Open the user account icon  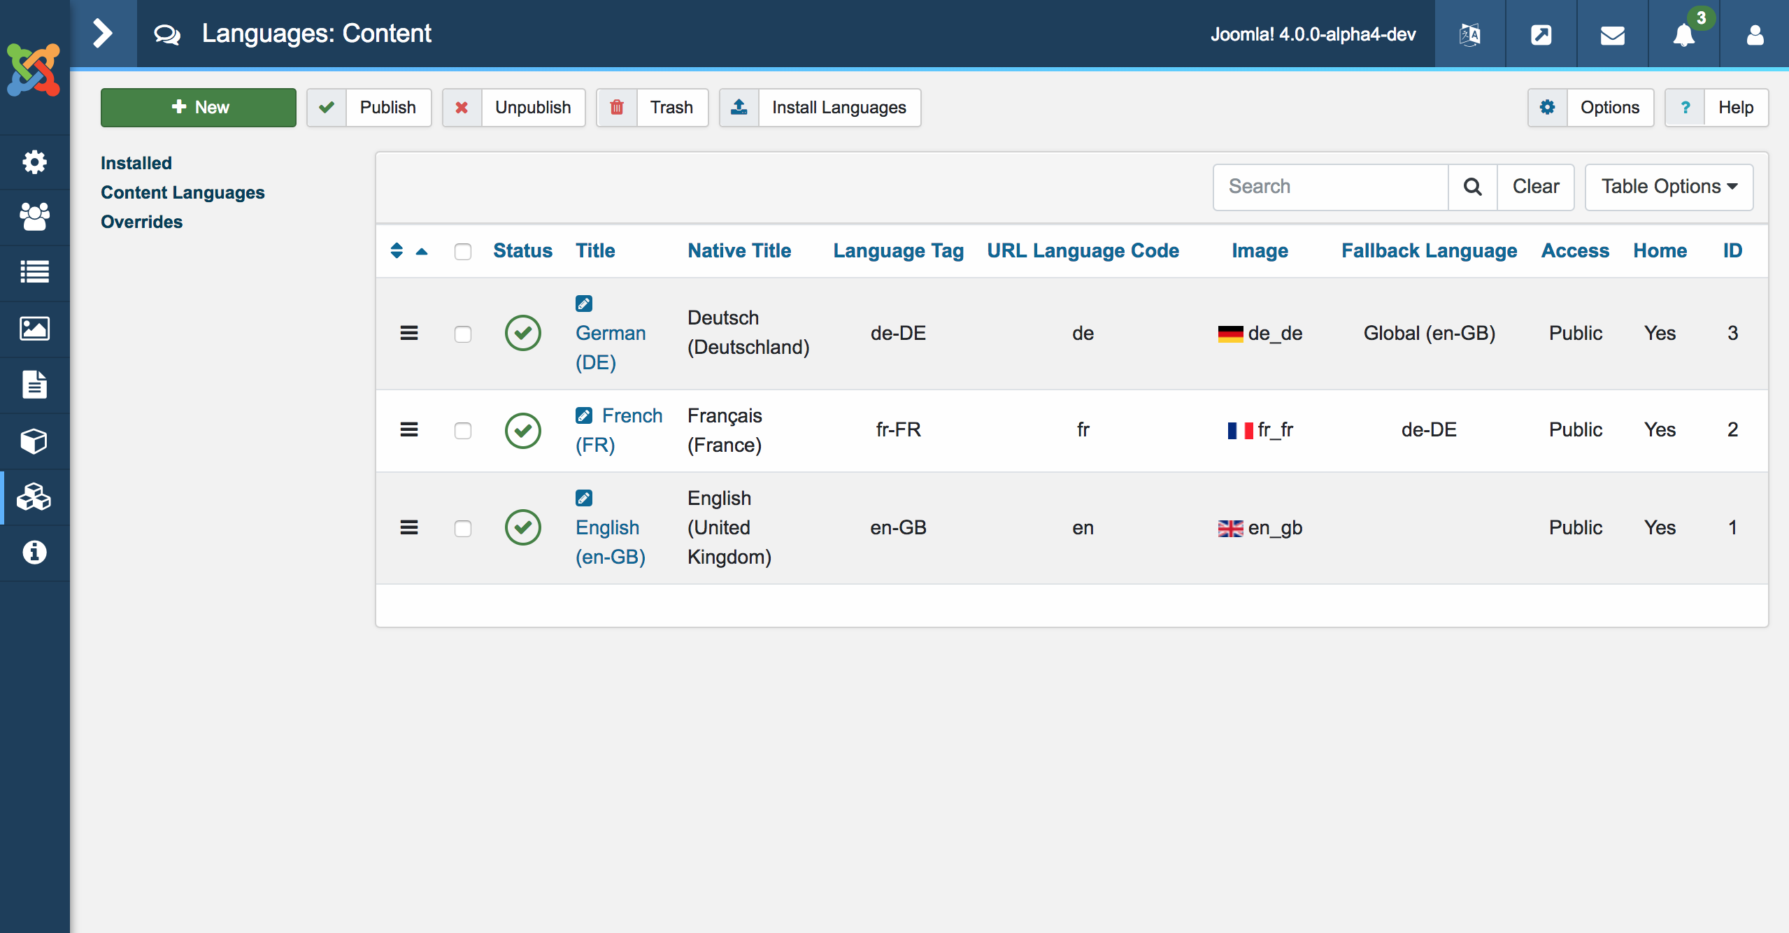pos(1755,34)
